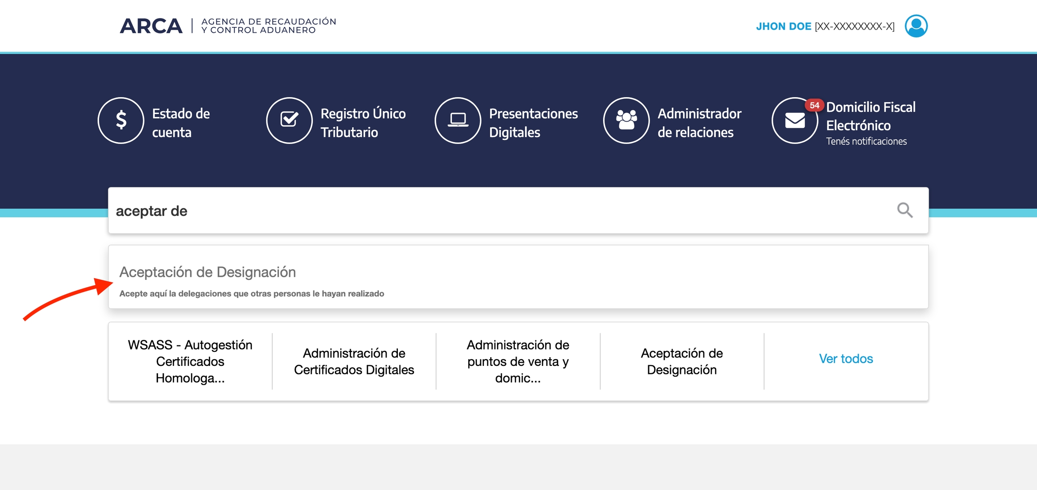Click the red 54 notifications badge
The image size is (1037, 490).
pos(814,104)
